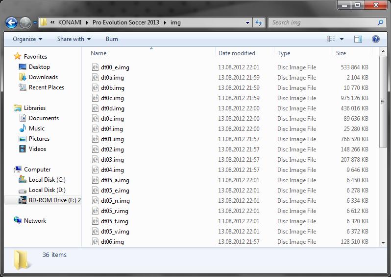Image resolution: width=391 pixels, height=277 pixels.
Task: Click the scroll up arrow of file list
Action: point(383,51)
